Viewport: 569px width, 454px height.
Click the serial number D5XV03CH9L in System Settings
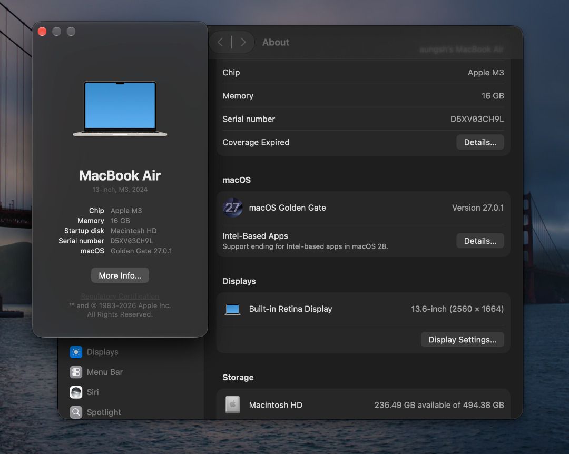(477, 119)
